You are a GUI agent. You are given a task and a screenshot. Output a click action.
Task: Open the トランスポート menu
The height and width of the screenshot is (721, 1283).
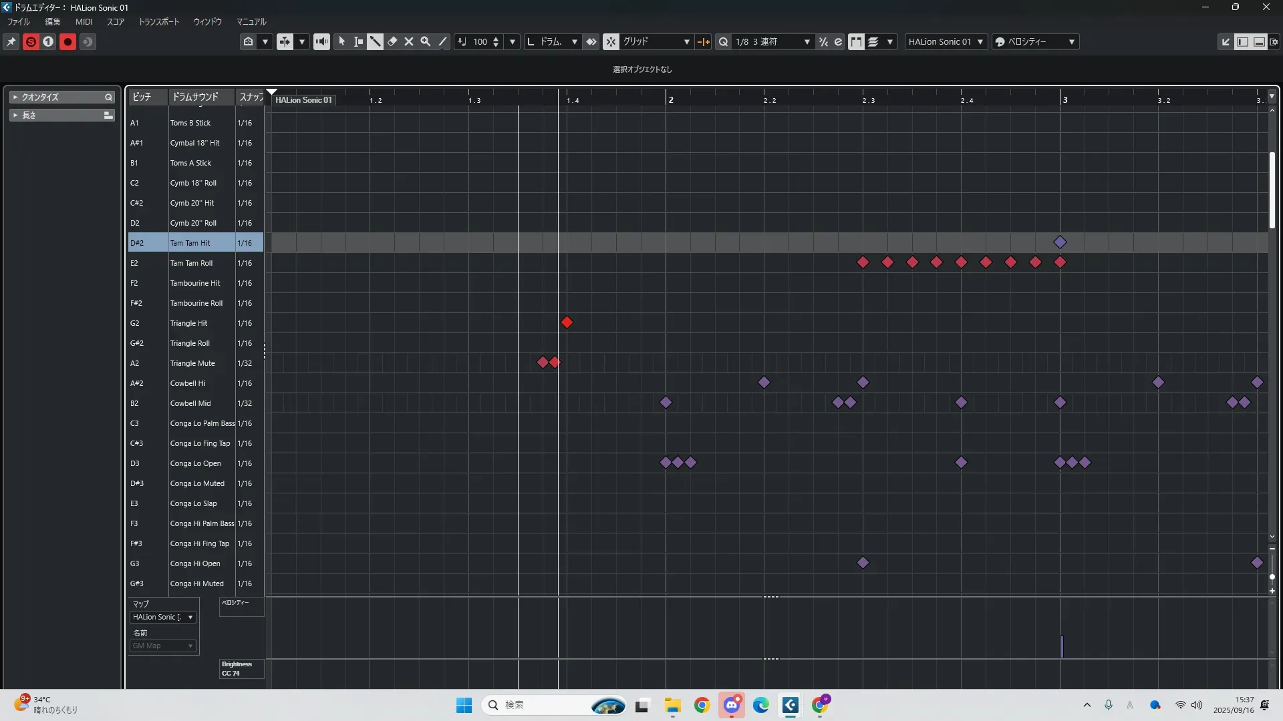158,21
